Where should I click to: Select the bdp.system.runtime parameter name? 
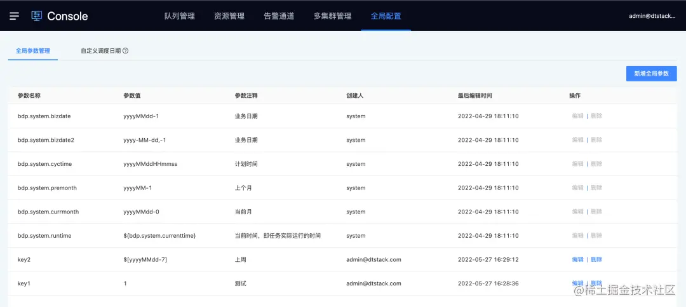(44, 236)
